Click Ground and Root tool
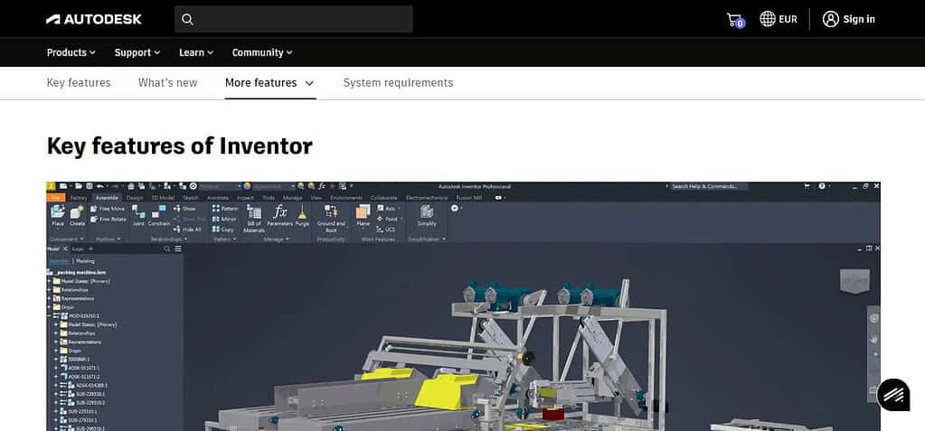 [x=331, y=219]
